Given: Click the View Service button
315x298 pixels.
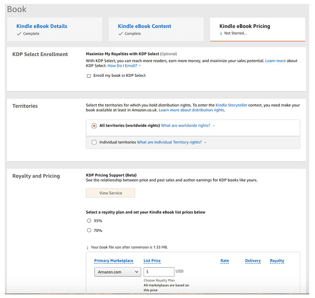Looking at the screenshot, I should 110,193.
